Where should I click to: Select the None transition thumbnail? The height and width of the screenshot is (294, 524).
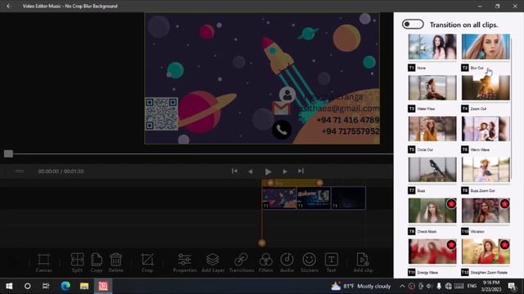pos(432,47)
